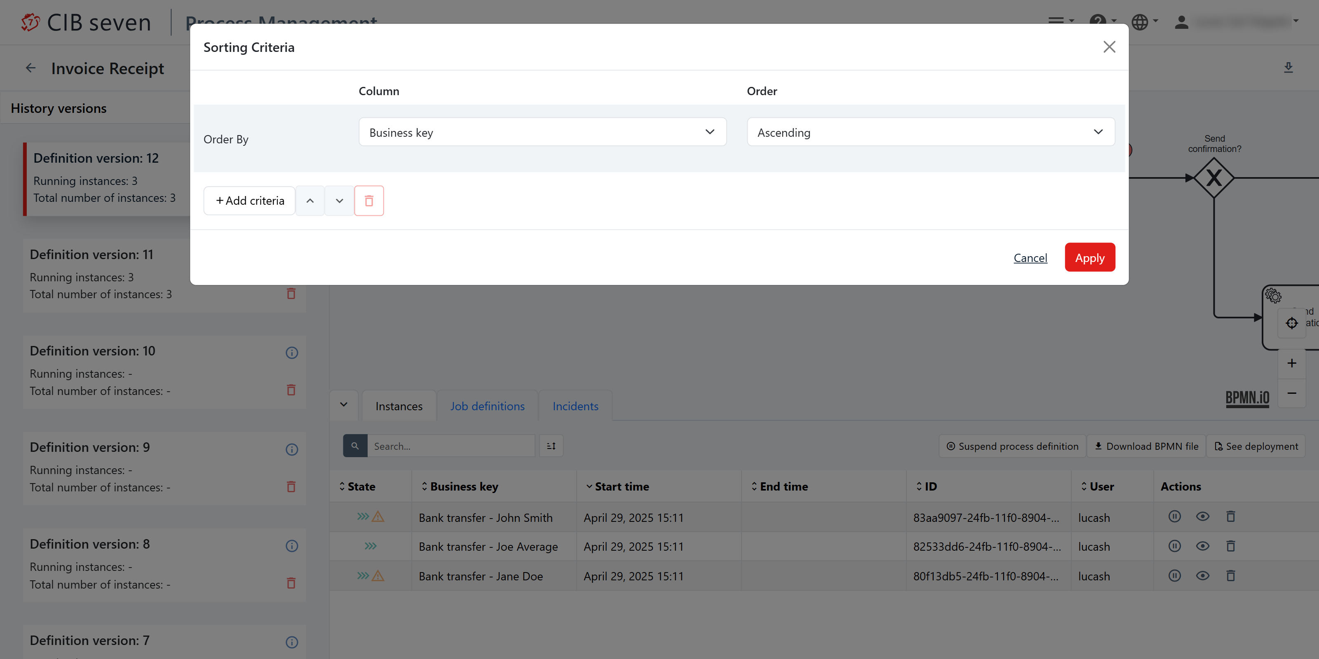The image size is (1319, 659).
Task: Go back from Invoice Receipt
Action: click(x=31, y=68)
